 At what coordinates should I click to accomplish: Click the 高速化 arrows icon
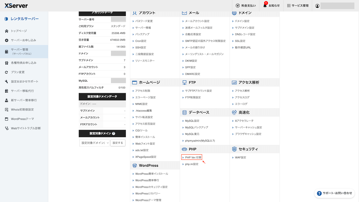pos(234,112)
